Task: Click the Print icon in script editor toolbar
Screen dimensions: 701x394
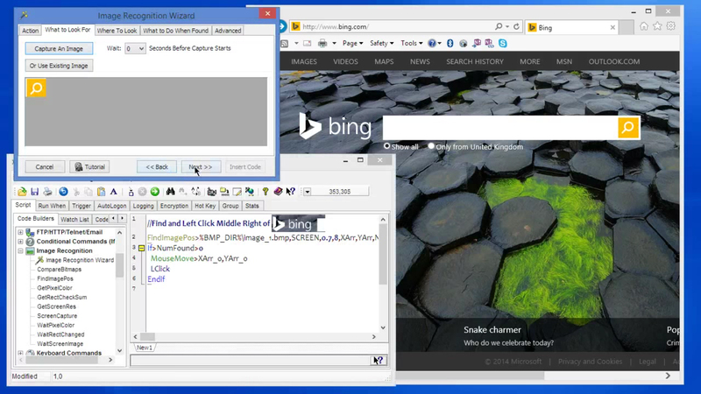Action: click(x=47, y=192)
